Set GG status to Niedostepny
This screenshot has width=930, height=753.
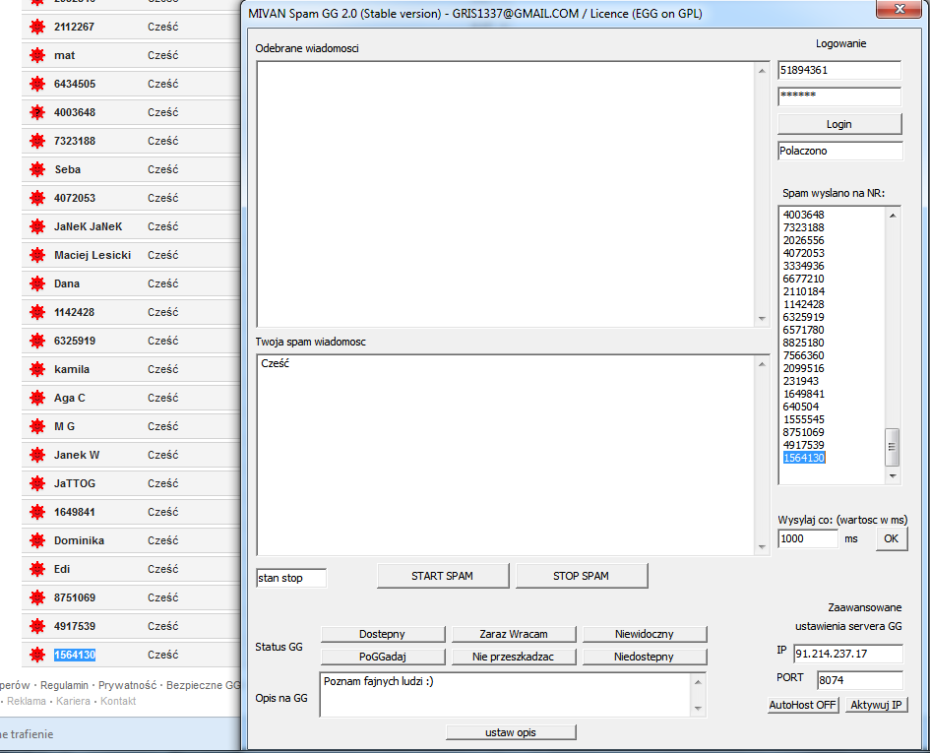[645, 657]
